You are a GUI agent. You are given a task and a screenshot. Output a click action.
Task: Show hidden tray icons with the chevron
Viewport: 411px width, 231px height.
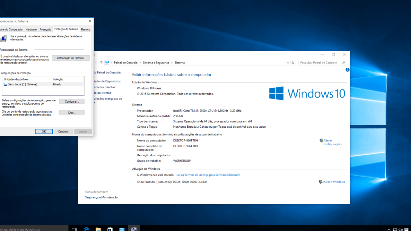click(389, 230)
